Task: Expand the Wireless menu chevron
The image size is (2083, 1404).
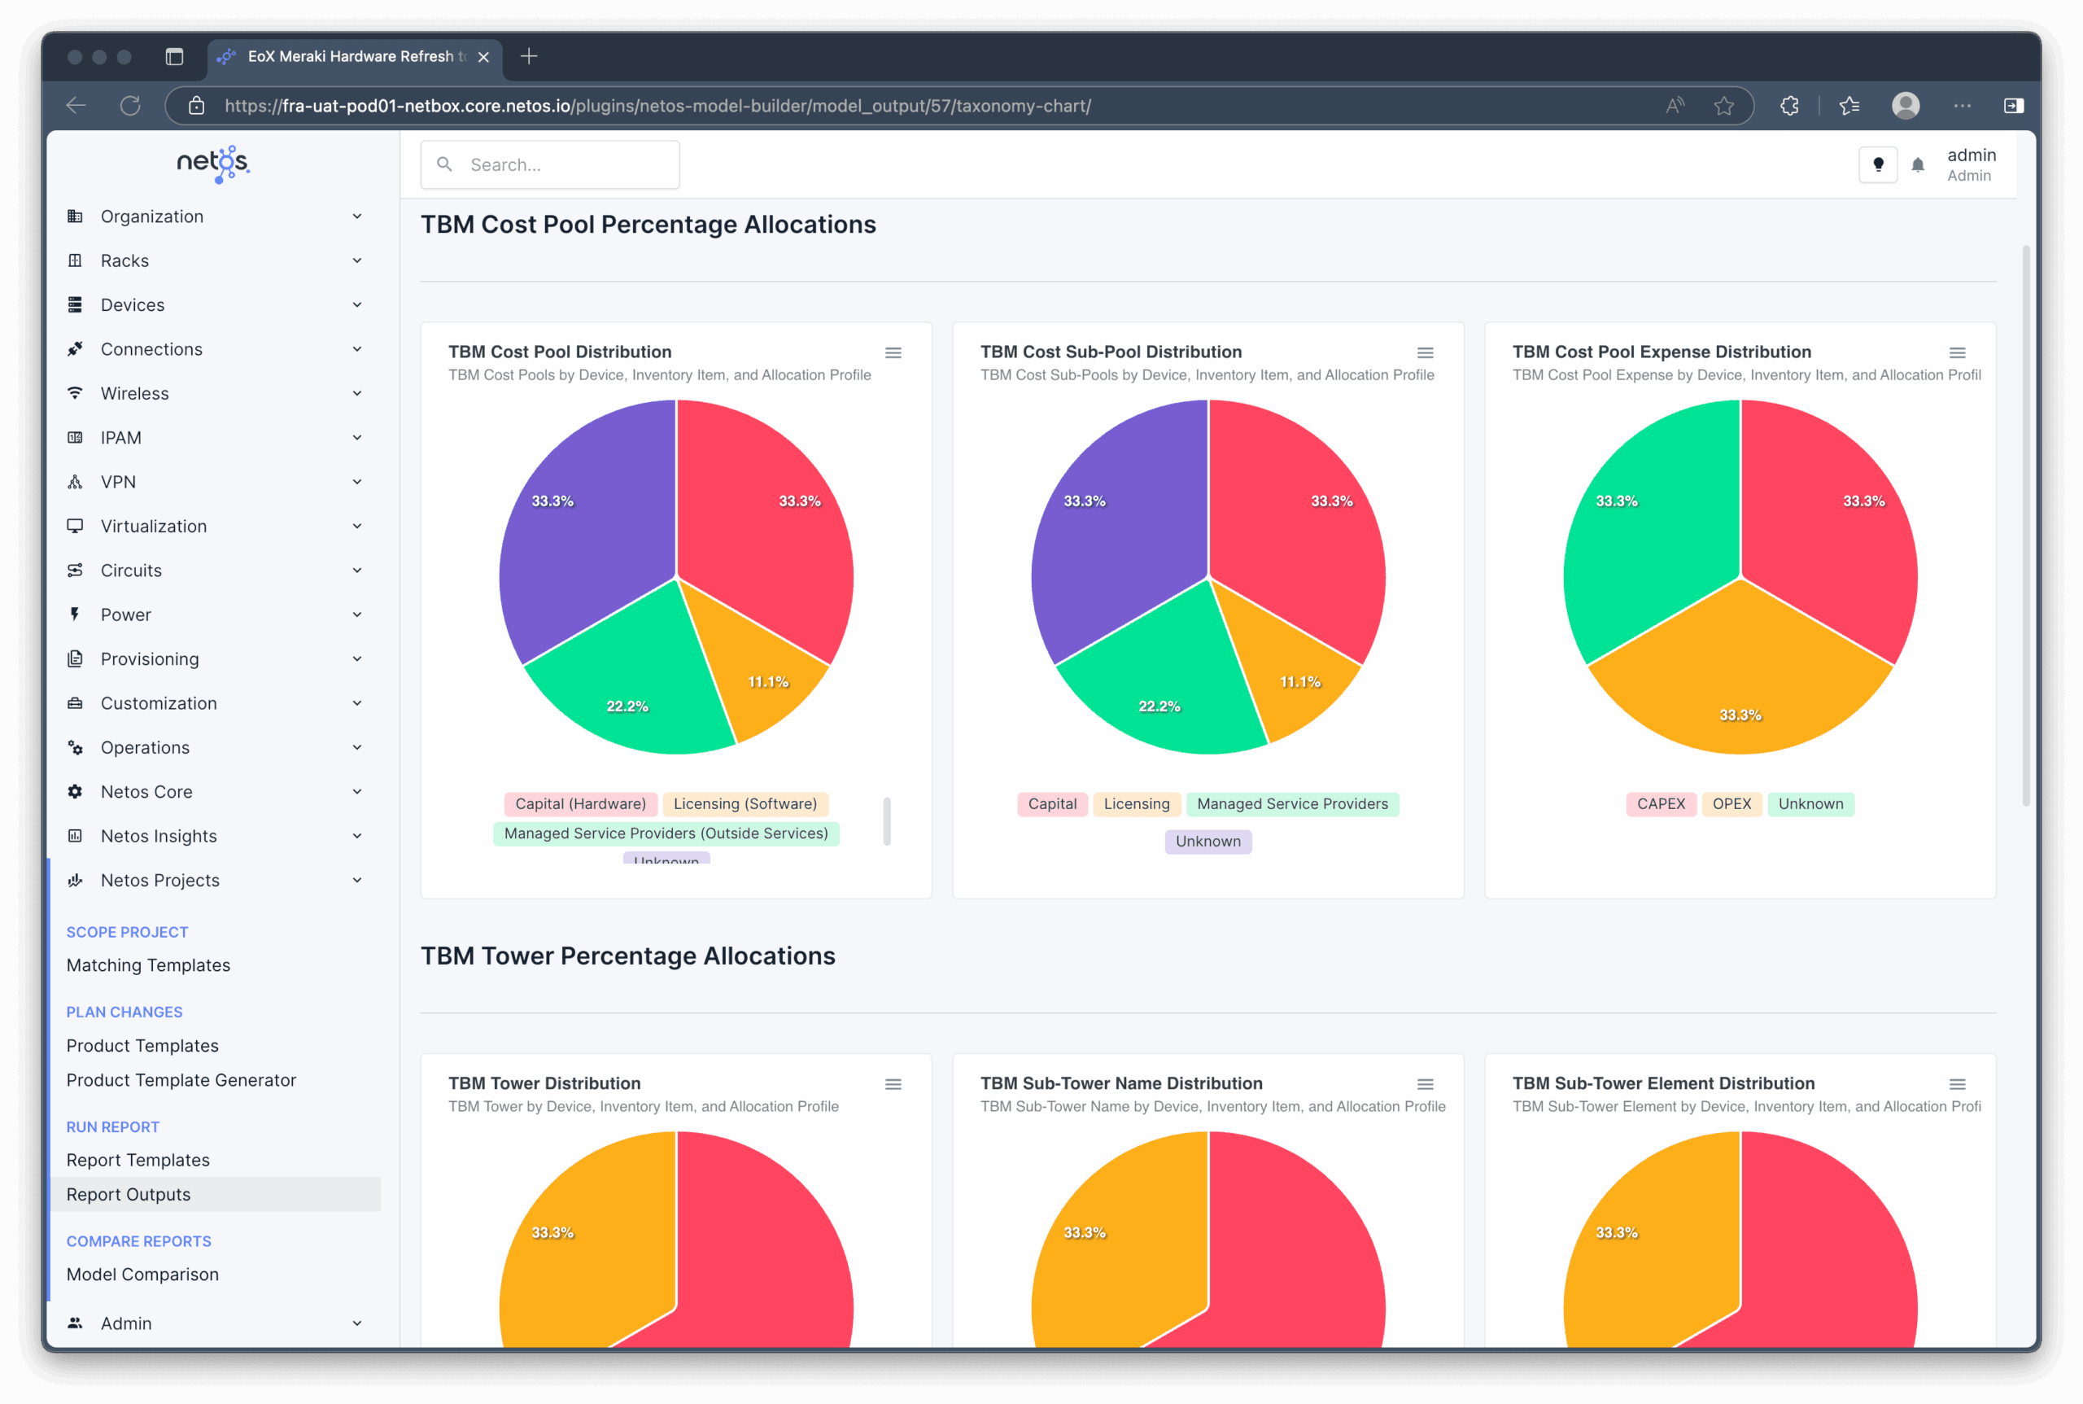Action: [357, 393]
